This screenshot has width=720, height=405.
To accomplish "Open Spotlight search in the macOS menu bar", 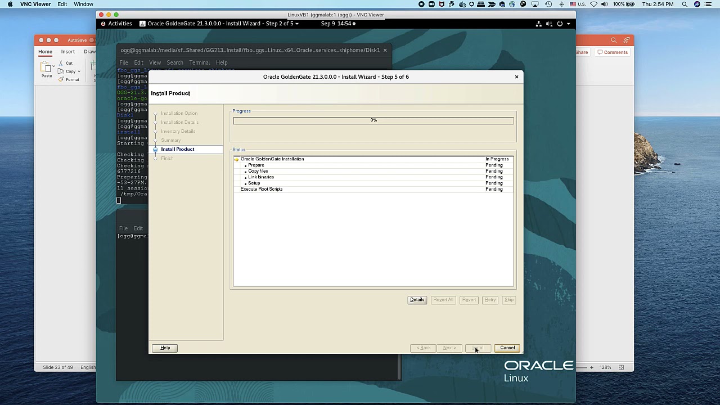I will [685, 4].
